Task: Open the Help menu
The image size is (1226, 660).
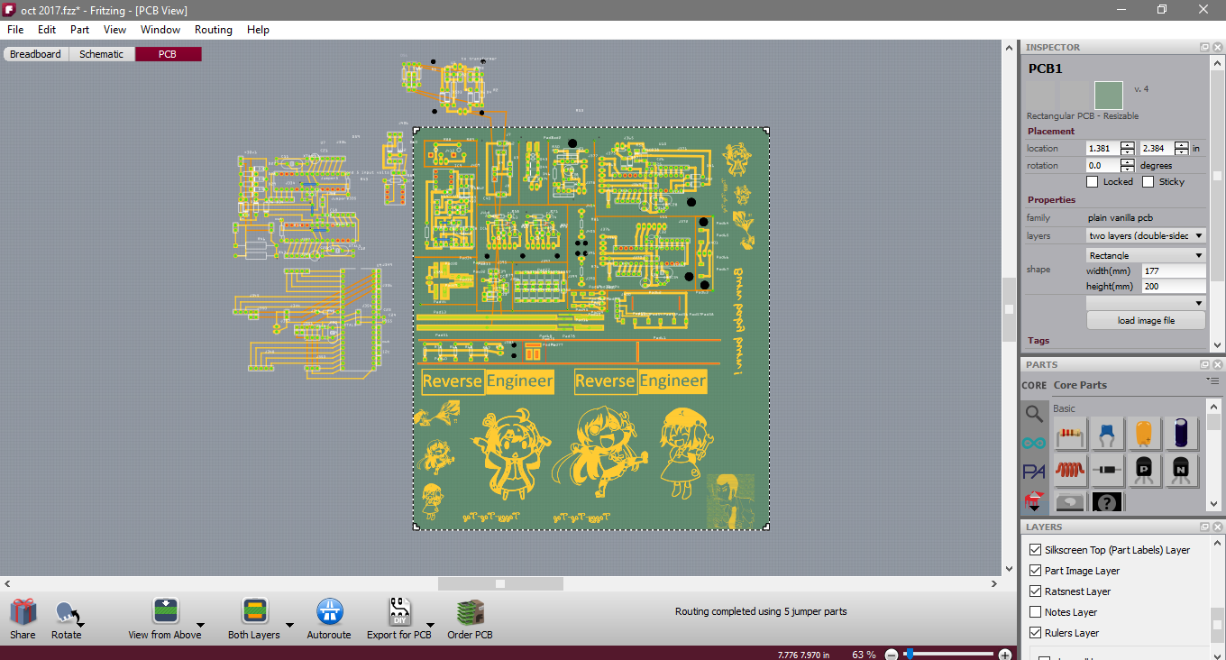Action: tap(259, 30)
